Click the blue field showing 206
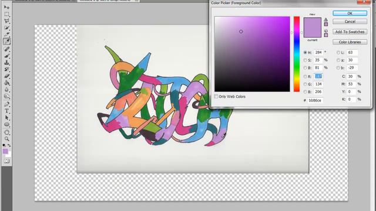This screenshot has height=211, width=376. click(x=318, y=92)
